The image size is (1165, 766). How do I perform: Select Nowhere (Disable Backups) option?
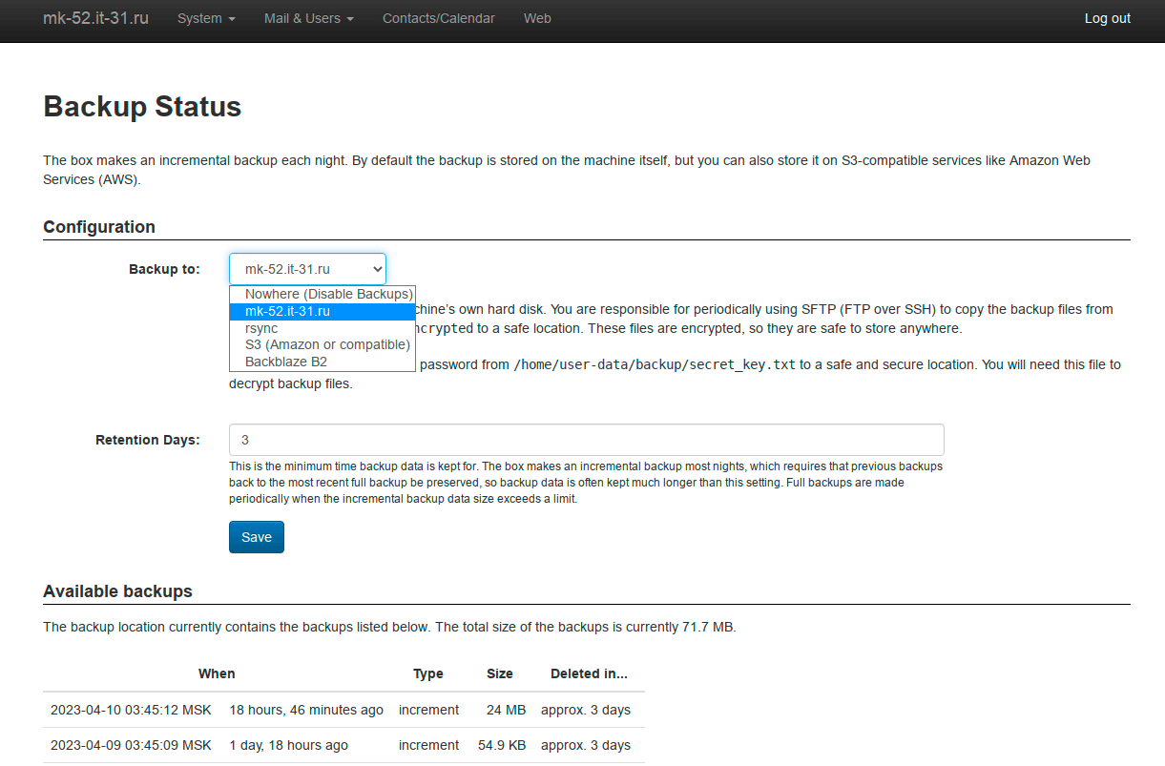322,294
